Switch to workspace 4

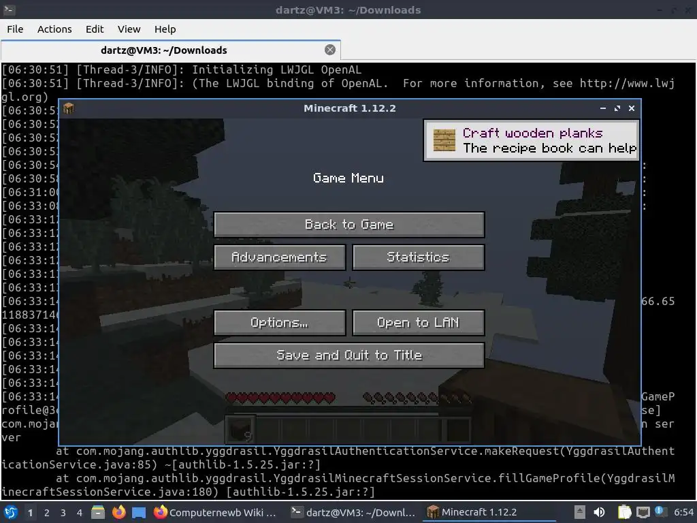(x=80, y=513)
